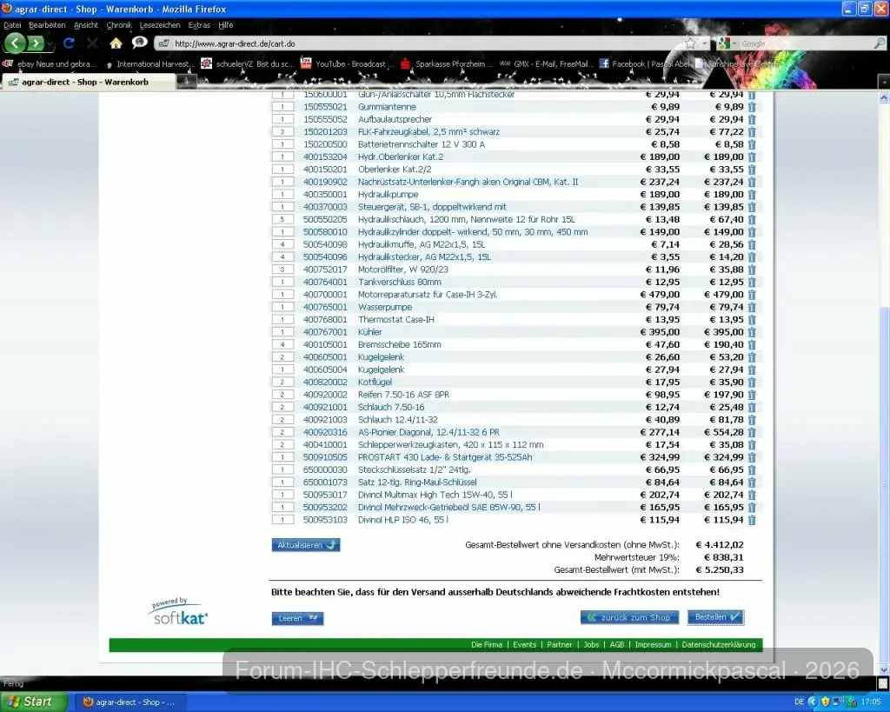The image size is (890, 712).
Task: Remove Steckschlüsselsatz 1/2" with trash icon
Action: 752,469
